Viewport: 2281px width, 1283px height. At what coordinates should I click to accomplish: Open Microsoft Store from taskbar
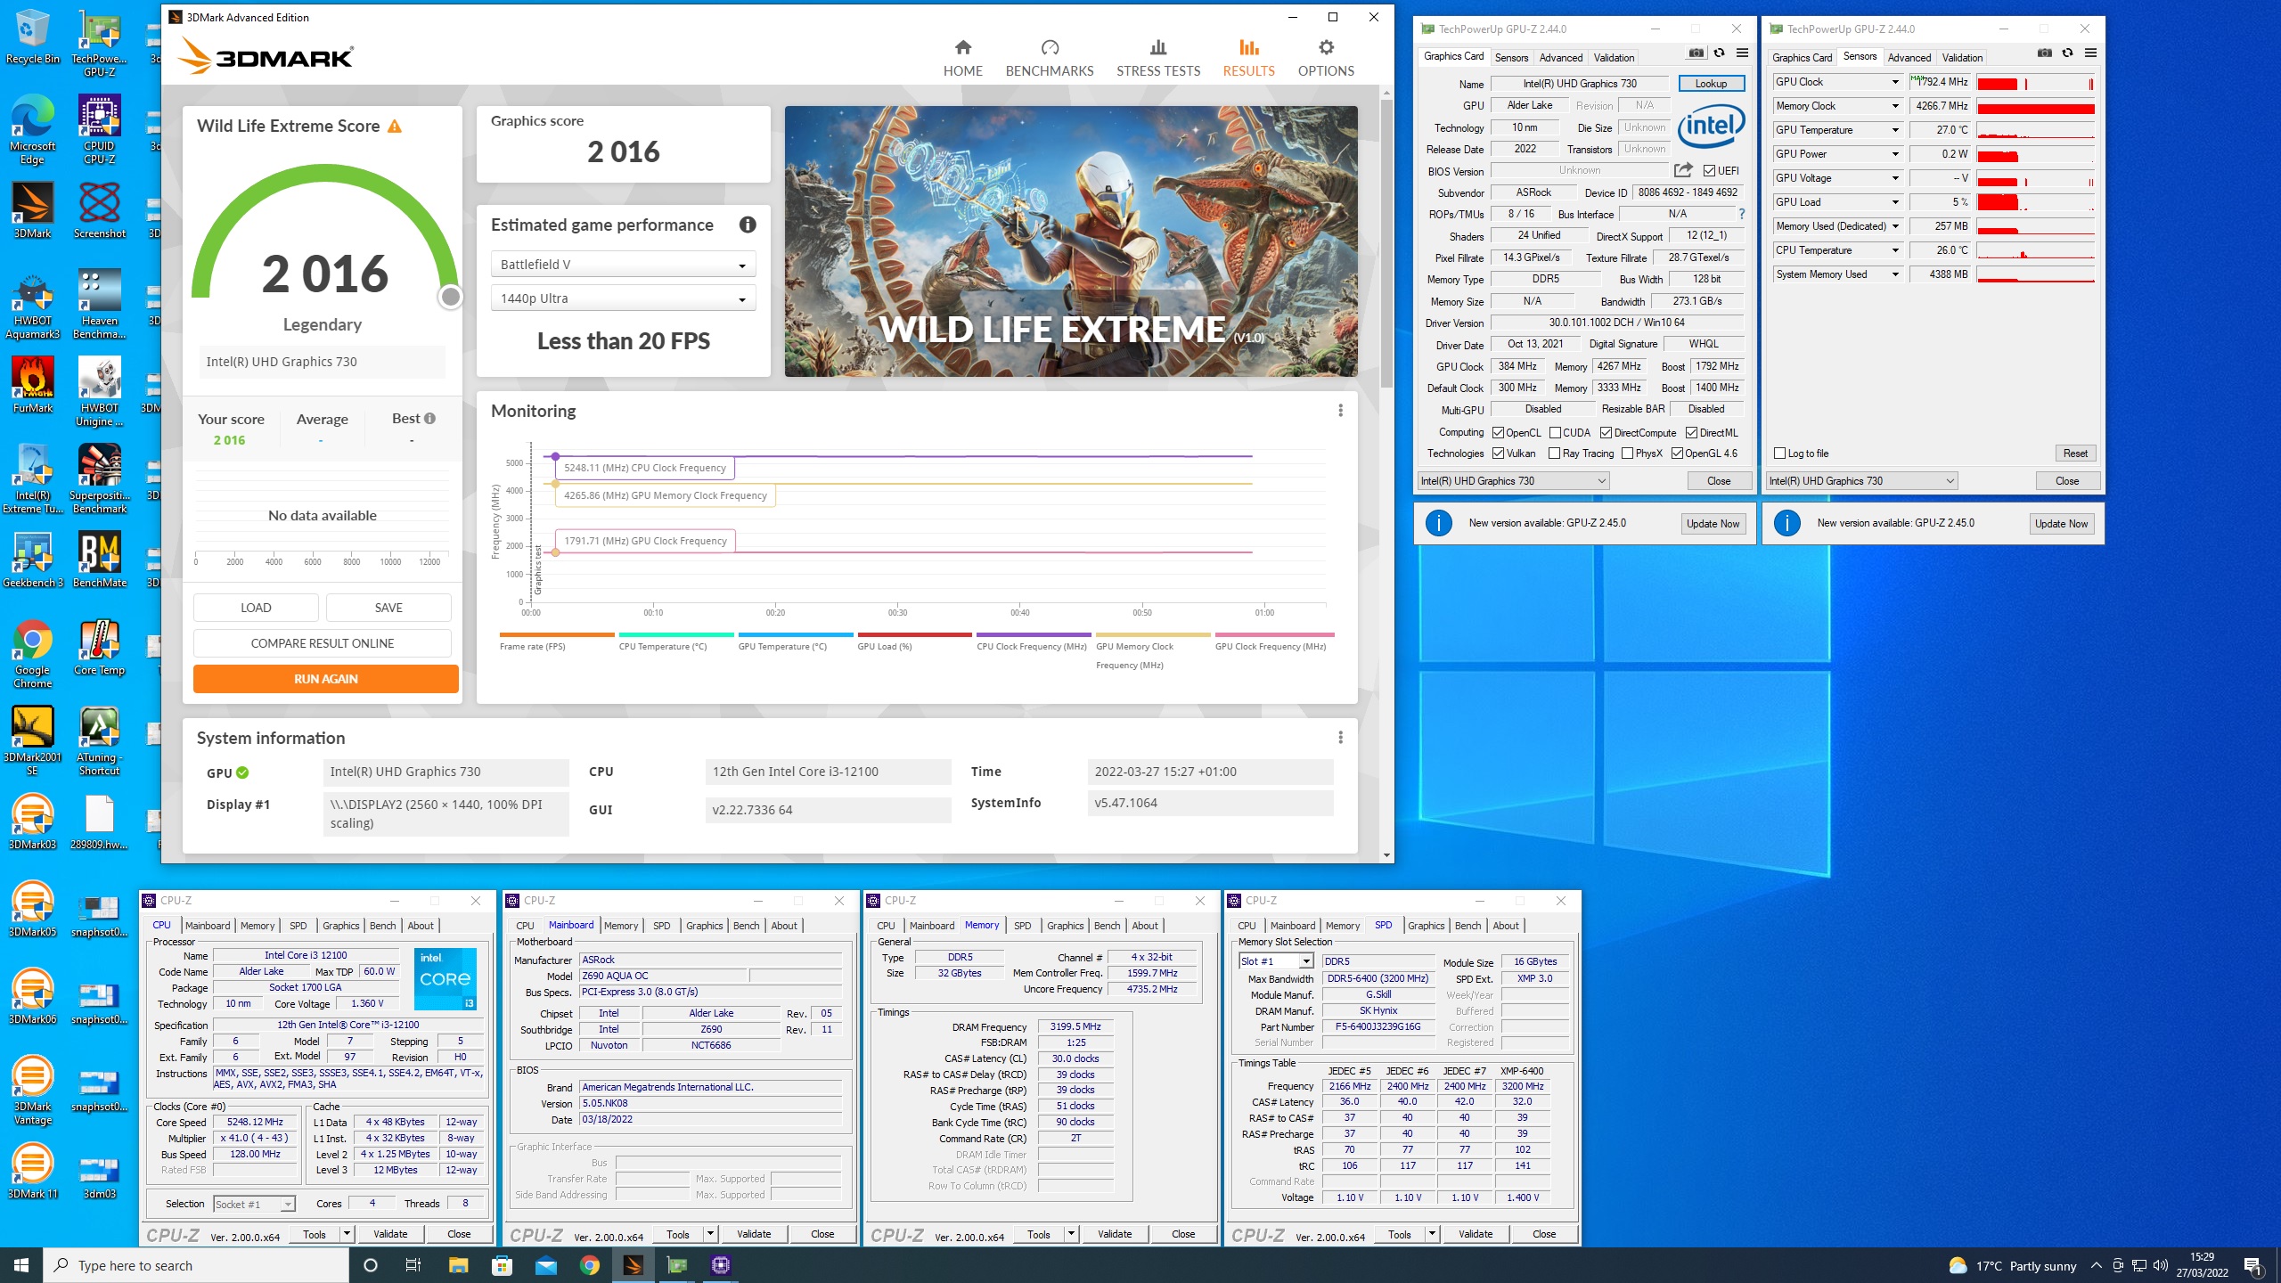click(x=502, y=1265)
